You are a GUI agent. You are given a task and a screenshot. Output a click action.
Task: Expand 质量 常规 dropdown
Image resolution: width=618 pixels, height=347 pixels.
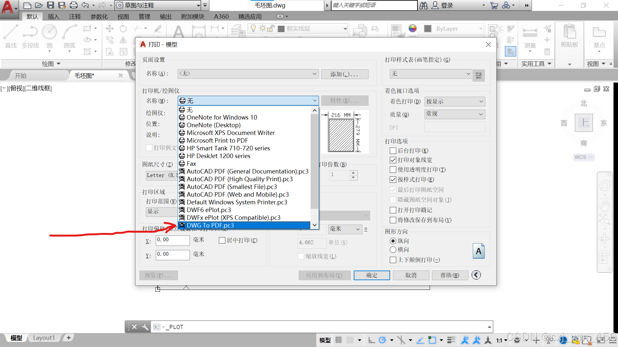click(454, 114)
